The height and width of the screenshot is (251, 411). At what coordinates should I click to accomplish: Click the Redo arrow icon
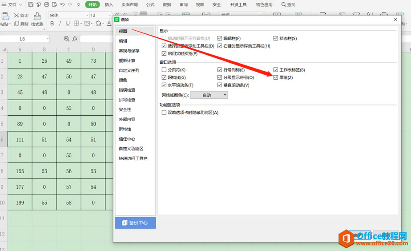(70, 4)
